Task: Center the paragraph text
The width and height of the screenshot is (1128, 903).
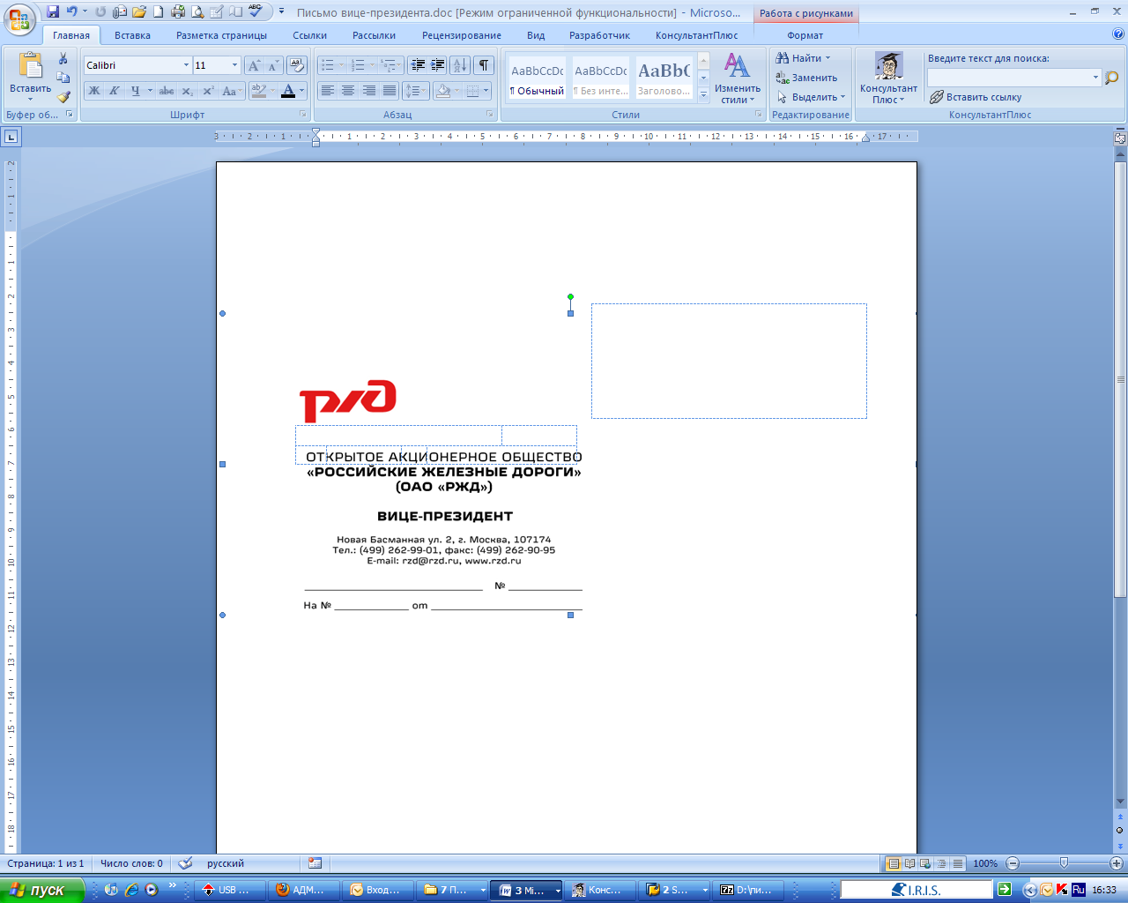Action: tap(348, 91)
